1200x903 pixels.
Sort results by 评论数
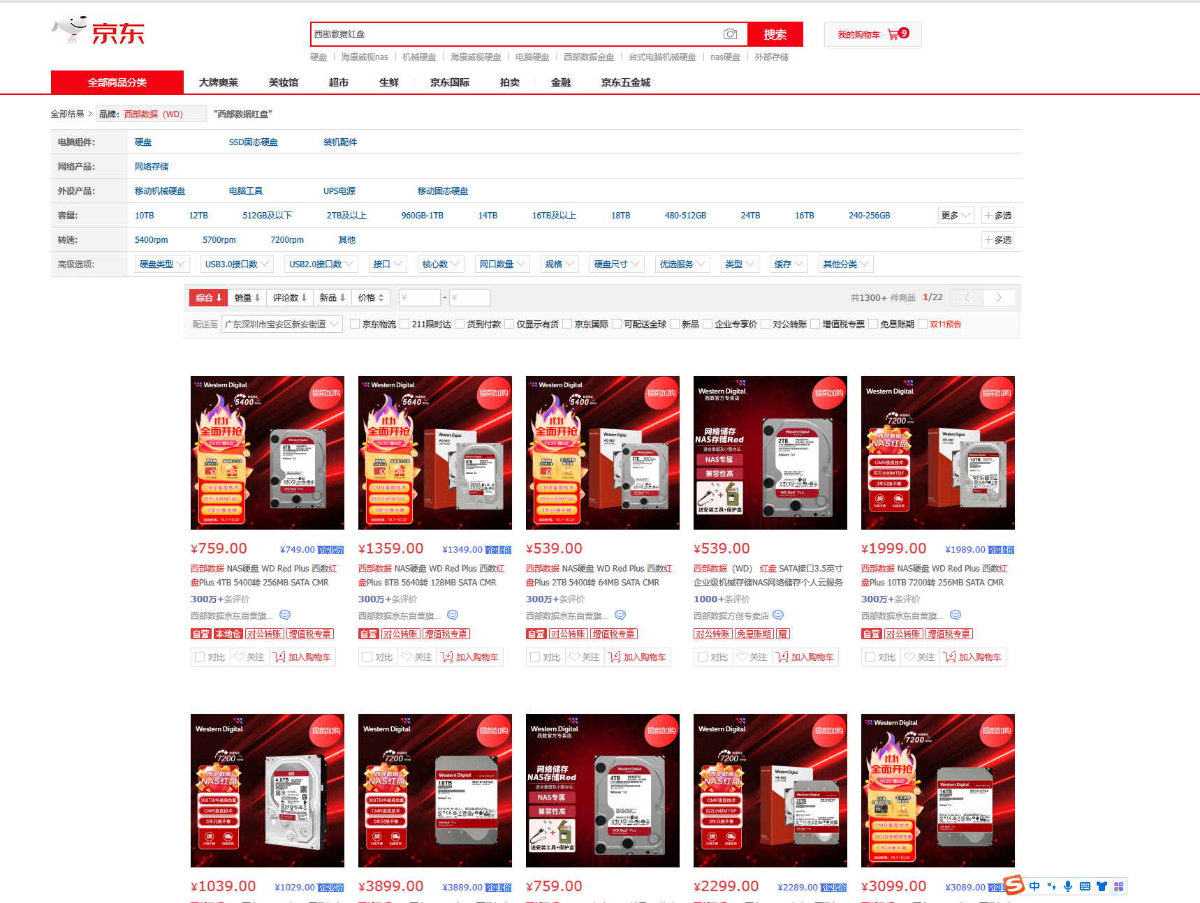point(290,298)
